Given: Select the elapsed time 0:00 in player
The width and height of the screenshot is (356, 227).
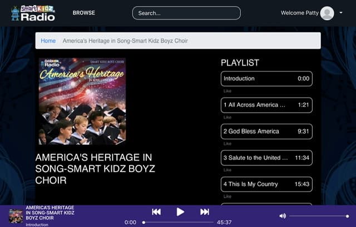Looking at the screenshot, I should click(130, 223).
